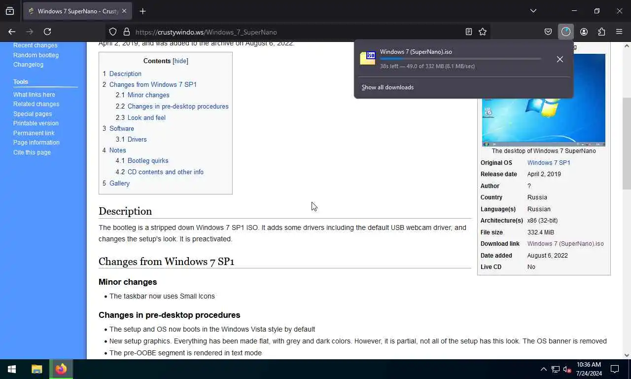631x379 pixels.
Task: Go back to the previous page
Action: pos(12,32)
